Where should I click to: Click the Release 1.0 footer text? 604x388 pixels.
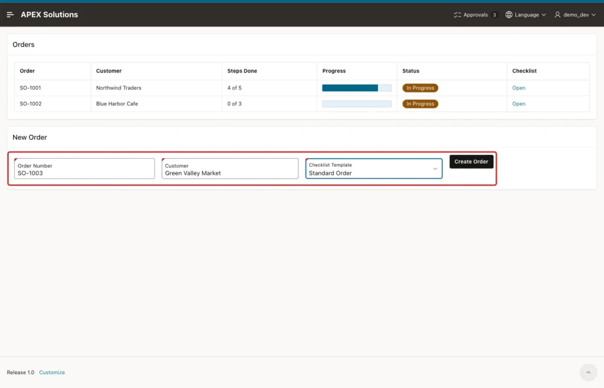tap(21, 372)
